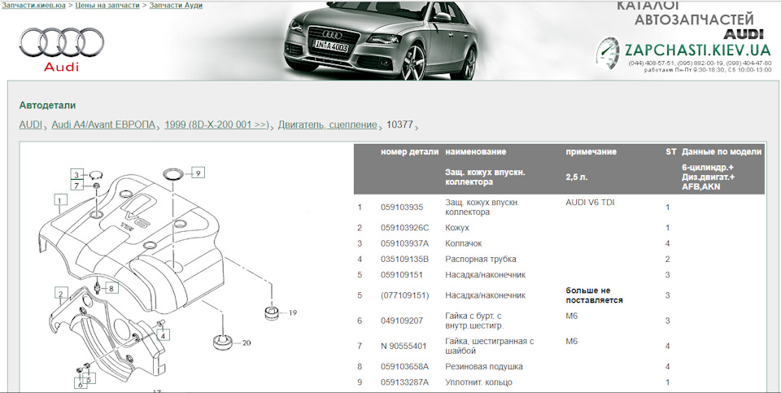The image size is (781, 393).
Task: Click the 'Гайка, шестигранная с шайбой' name
Action: pos(489,346)
